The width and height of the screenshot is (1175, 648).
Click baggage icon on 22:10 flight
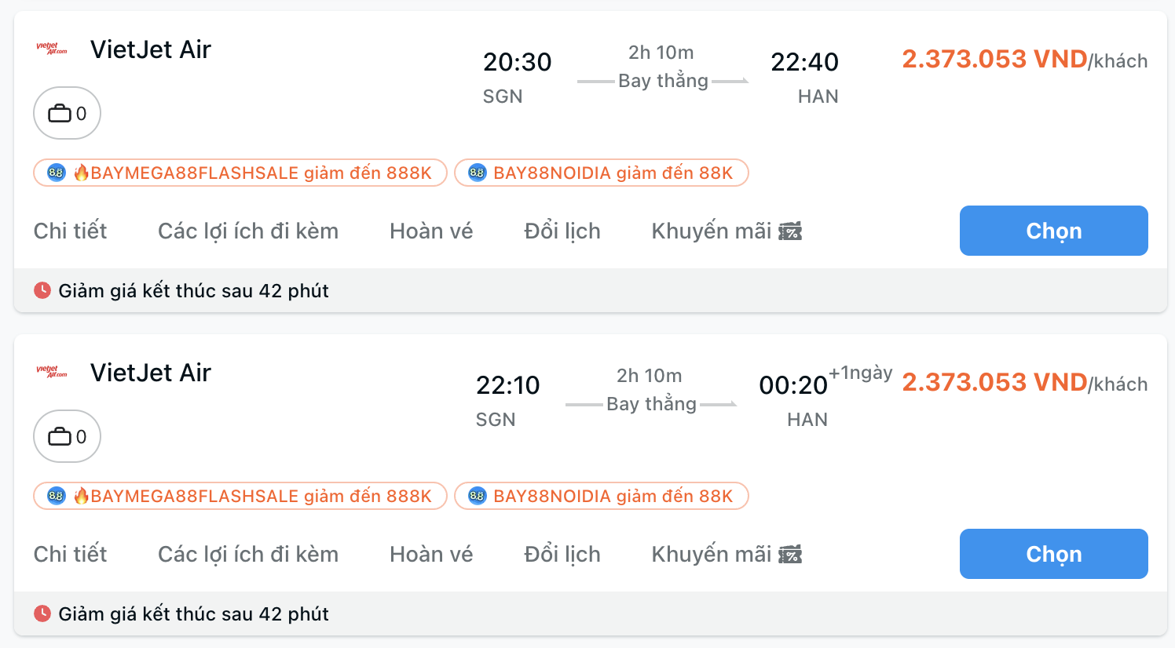pos(60,437)
